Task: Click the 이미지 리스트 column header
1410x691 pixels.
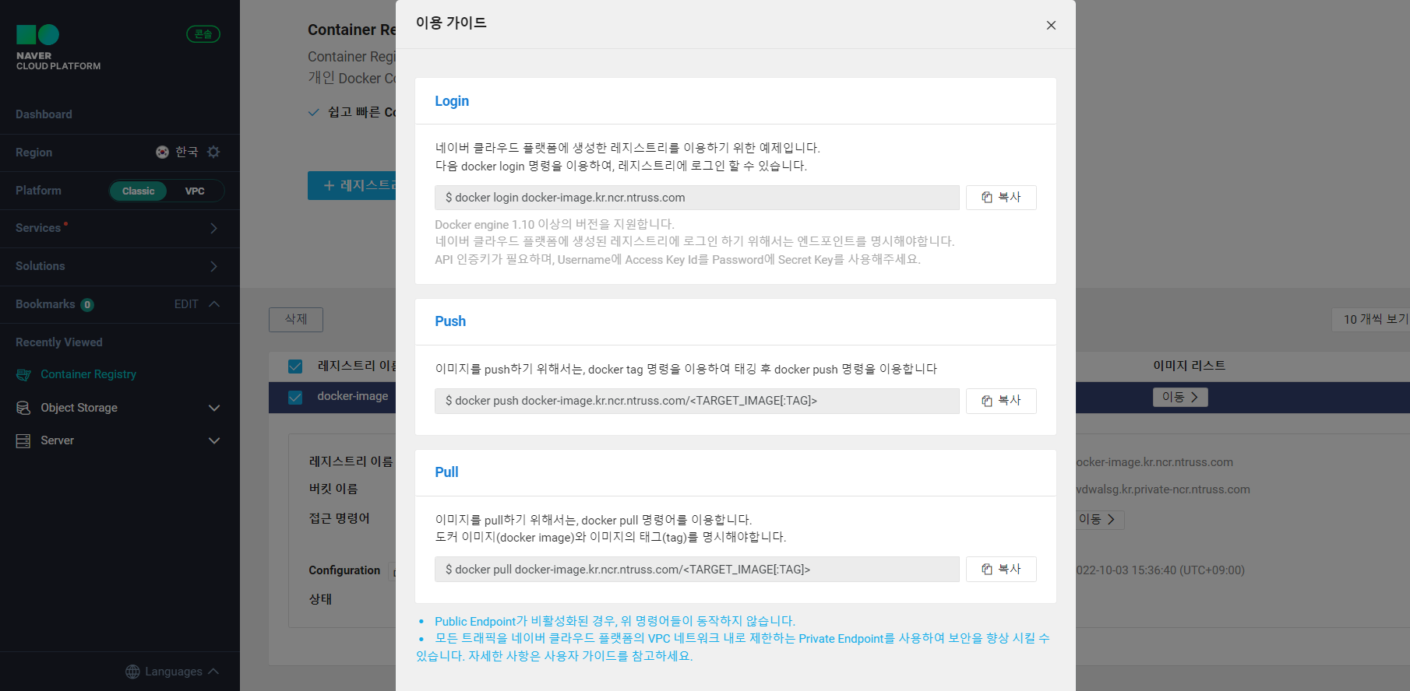Action: pos(1189,366)
